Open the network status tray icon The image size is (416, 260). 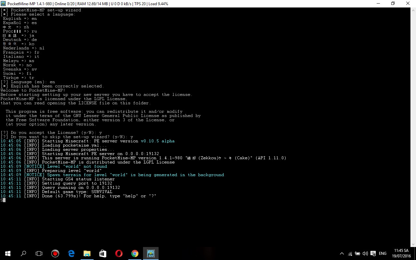click(x=350, y=253)
